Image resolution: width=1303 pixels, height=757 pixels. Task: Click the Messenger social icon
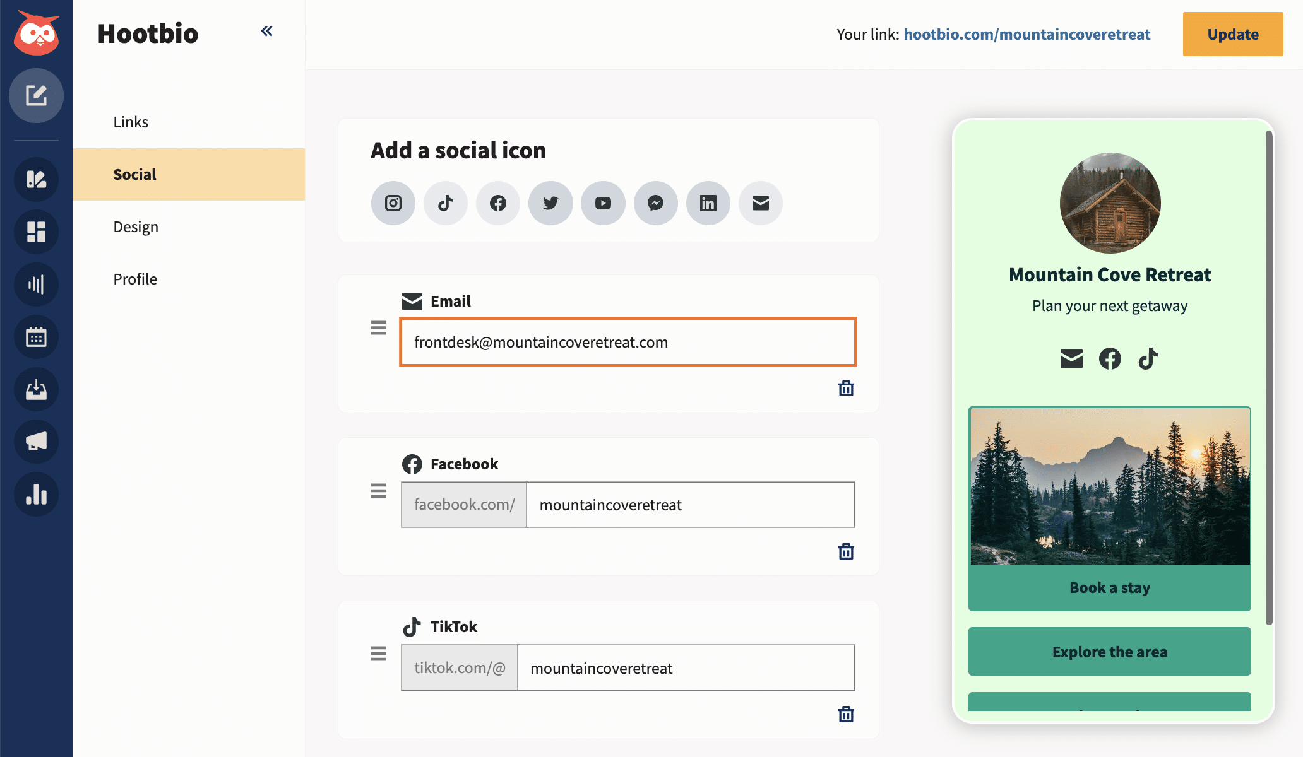[x=657, y=202]
